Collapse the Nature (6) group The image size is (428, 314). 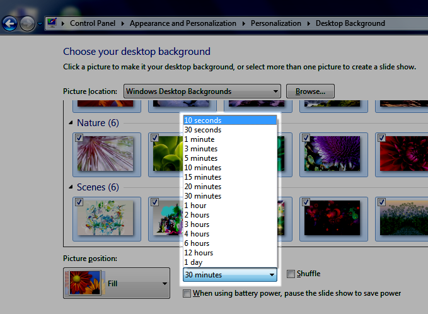pyautogui.click(x=71, y=123)
